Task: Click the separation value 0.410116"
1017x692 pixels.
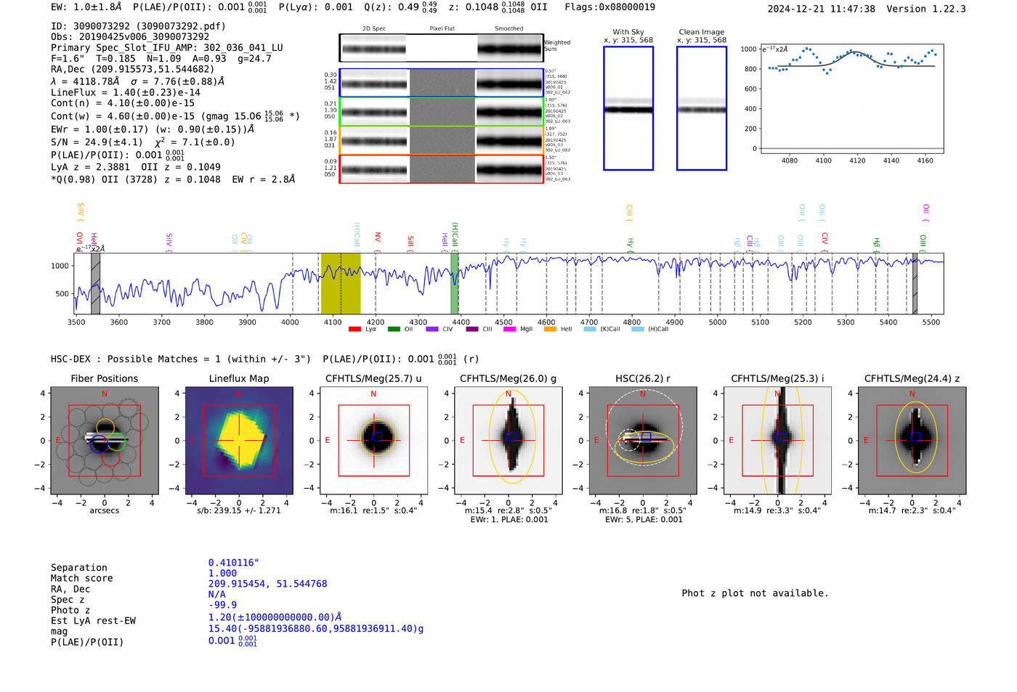Action: tap(234, 563)
